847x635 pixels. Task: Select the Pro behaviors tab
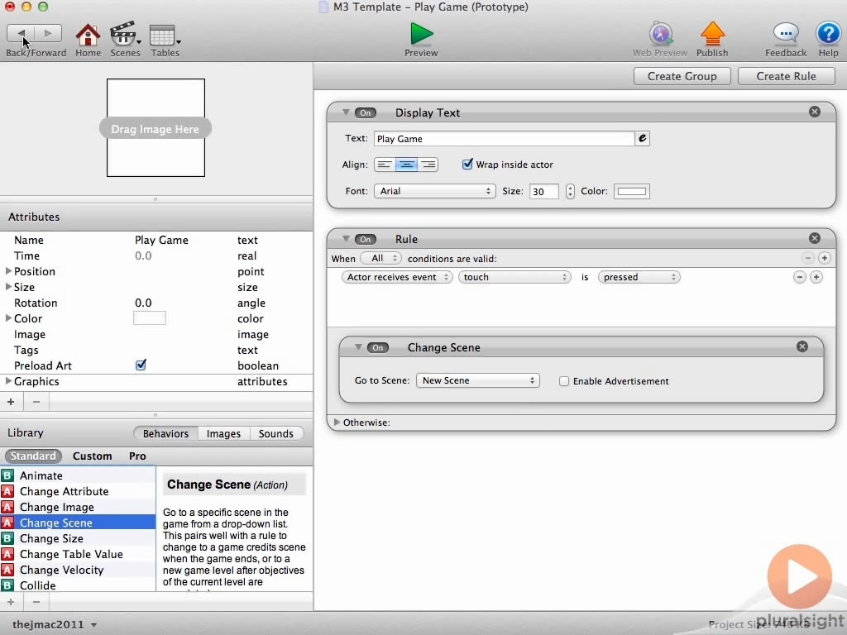tap(137, 456)
